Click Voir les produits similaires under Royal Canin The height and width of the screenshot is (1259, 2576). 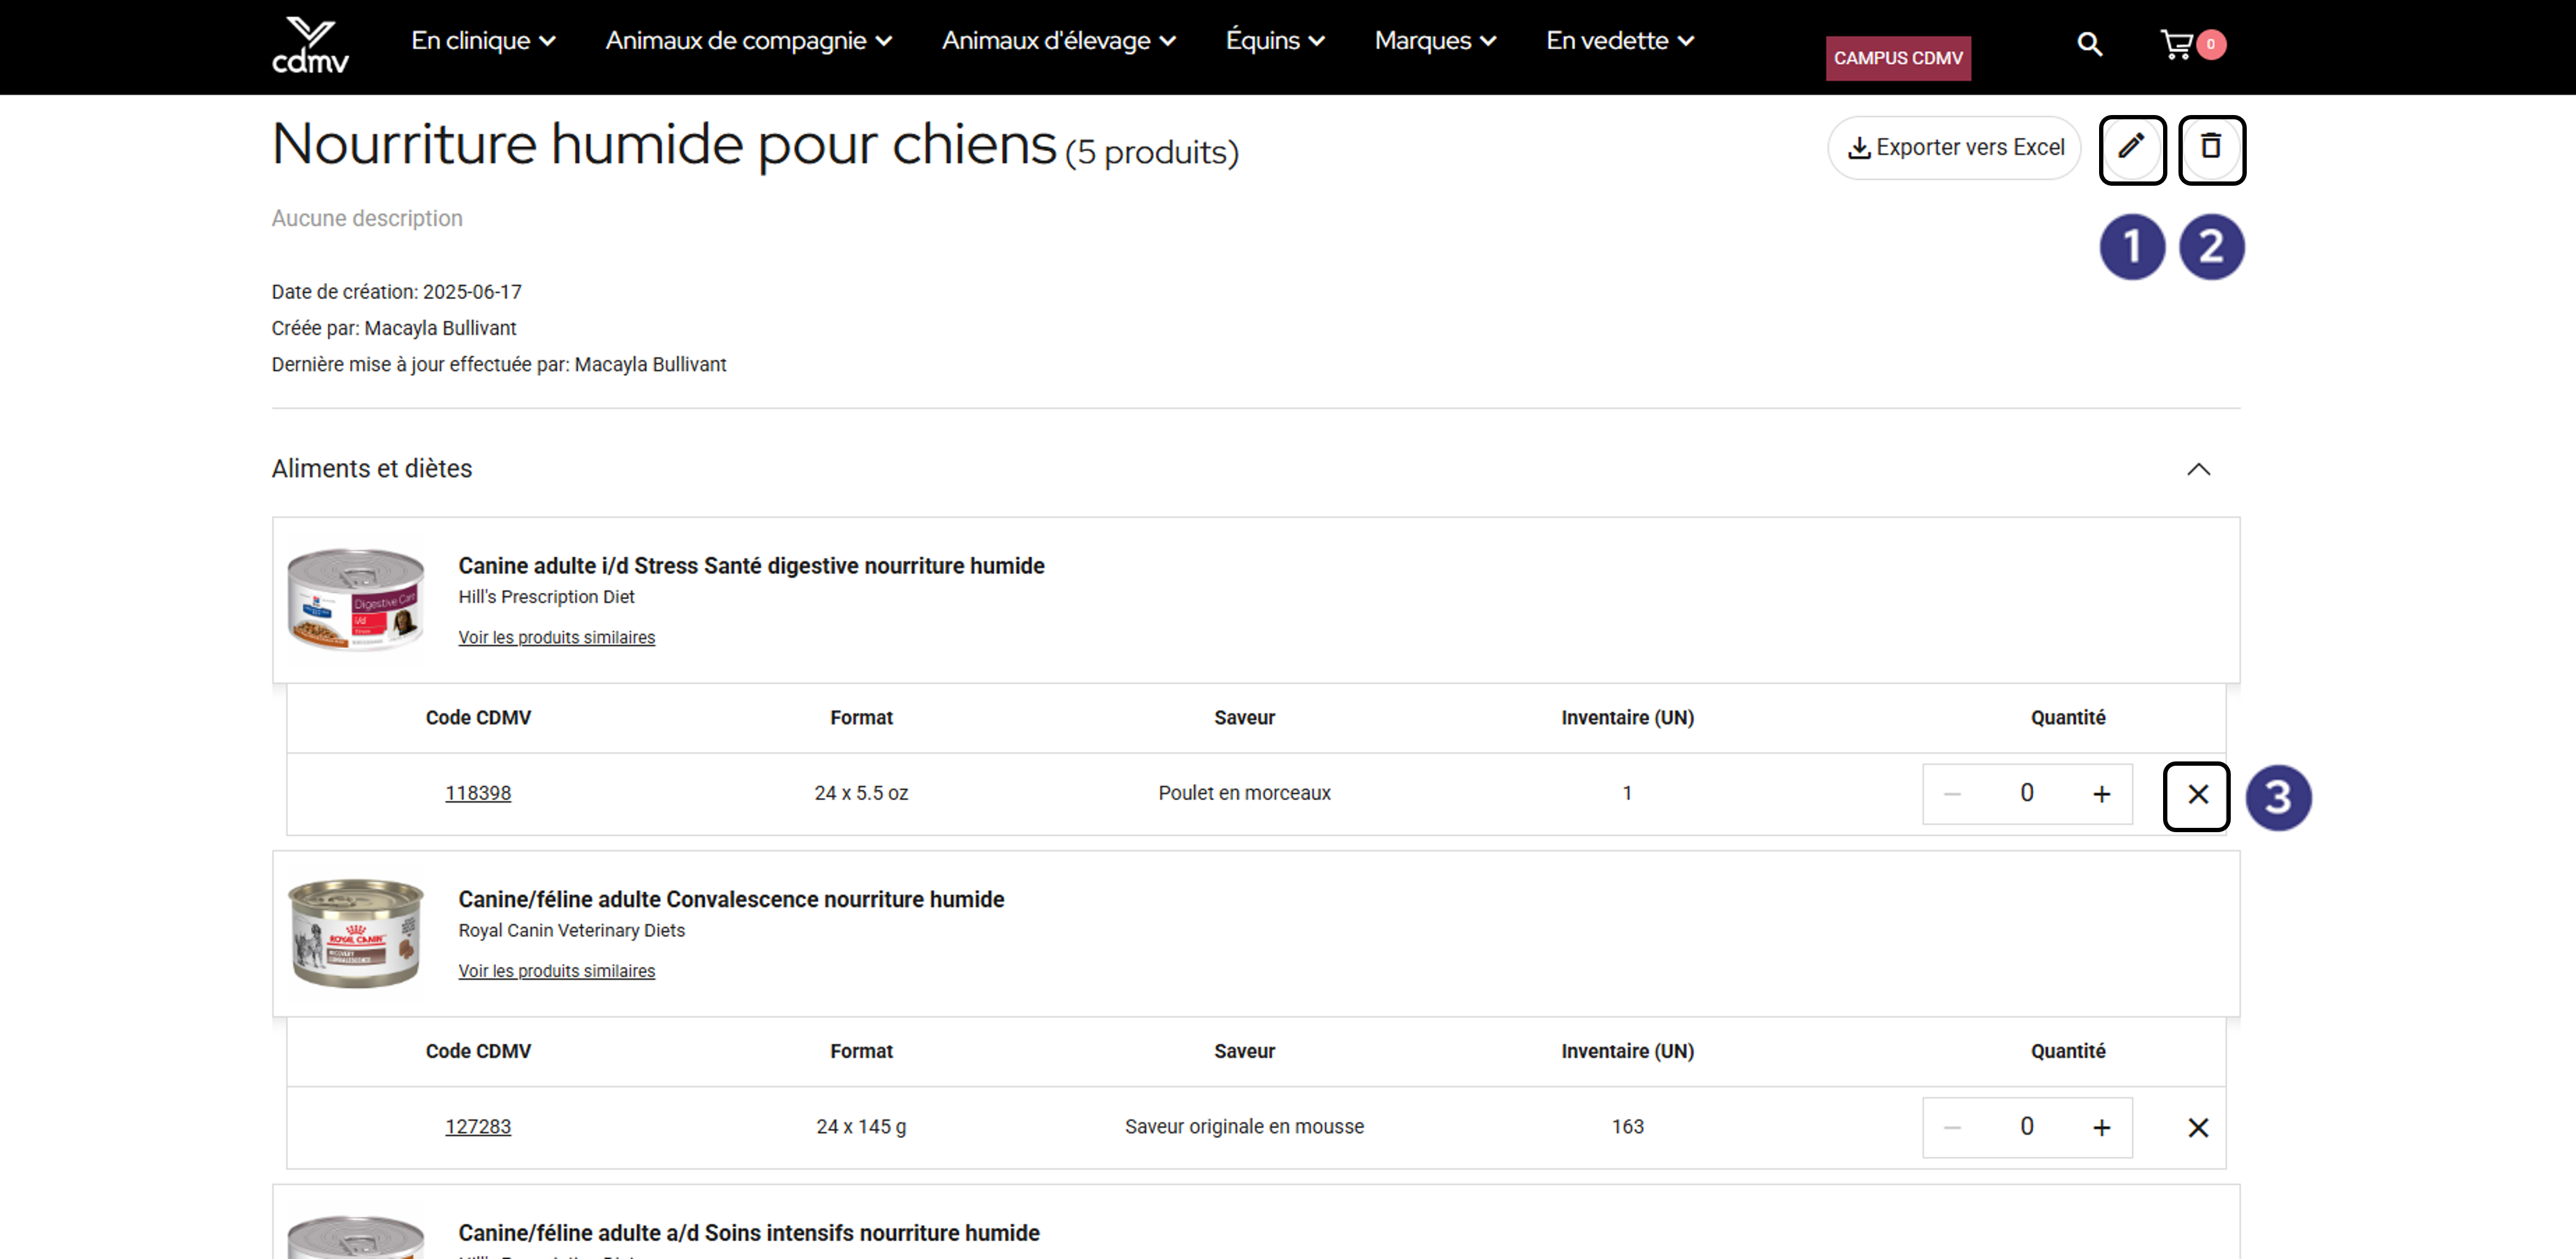(x=557, y=971)
